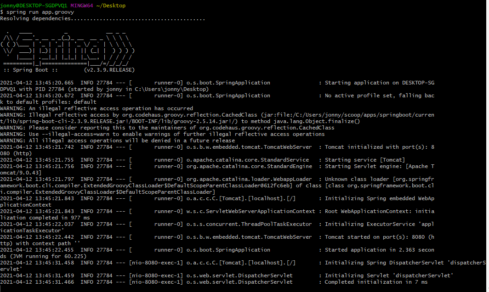Click 'org.apache.catalina.loader.WebappLoader' logger name
This screenshot has height=292, width=489.
pyautogui.click(x=249, y=179)
